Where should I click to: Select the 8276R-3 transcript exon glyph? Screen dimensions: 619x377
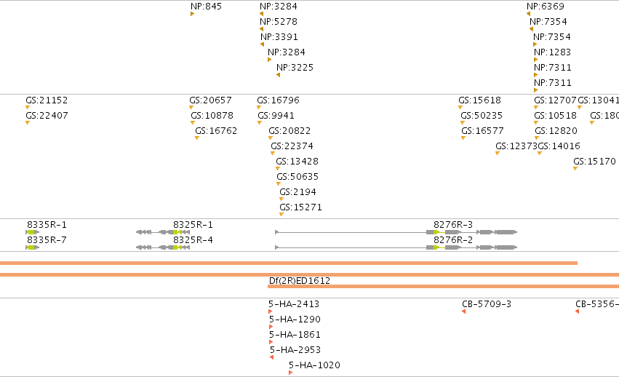(x=396, y=232)
